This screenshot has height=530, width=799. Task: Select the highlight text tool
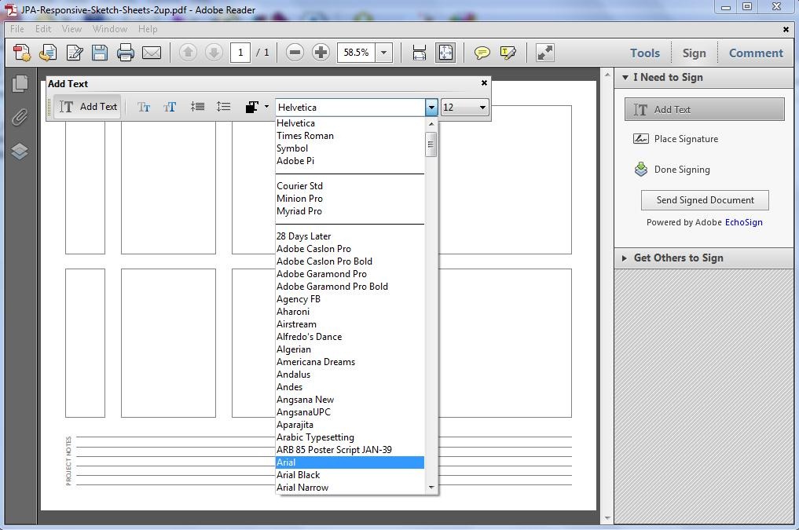click(x=508, y=53)
